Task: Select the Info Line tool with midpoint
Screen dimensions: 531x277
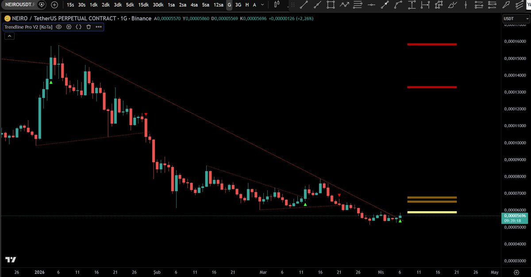Action: [x=318, y=4]
